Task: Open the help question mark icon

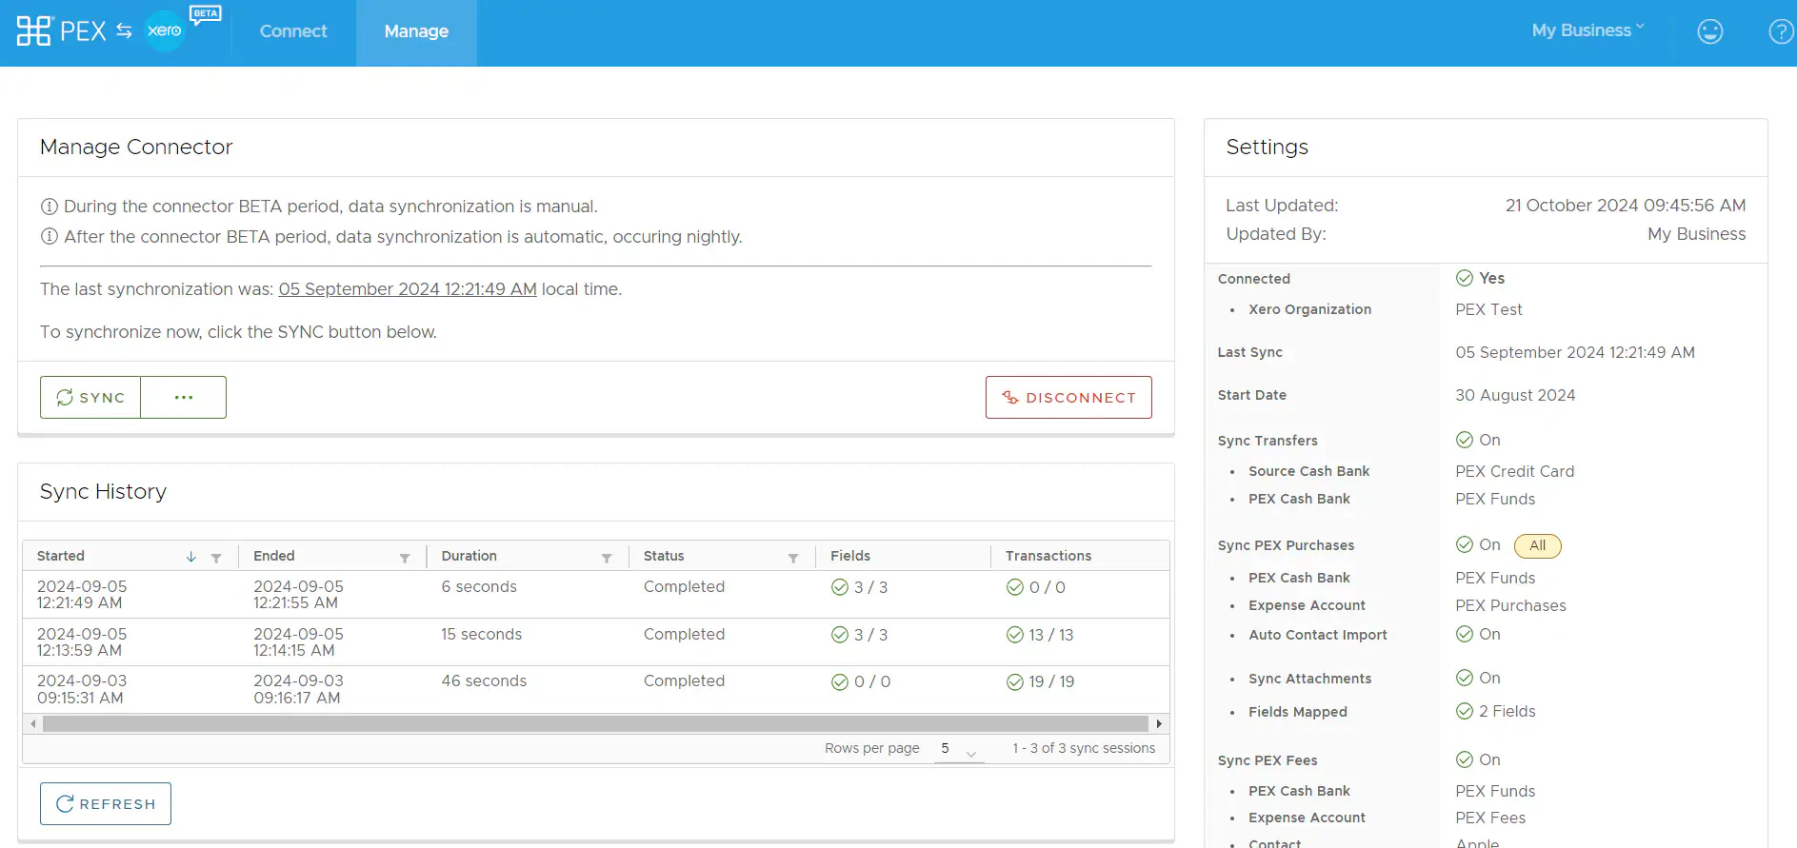Action: (1781, 31)
